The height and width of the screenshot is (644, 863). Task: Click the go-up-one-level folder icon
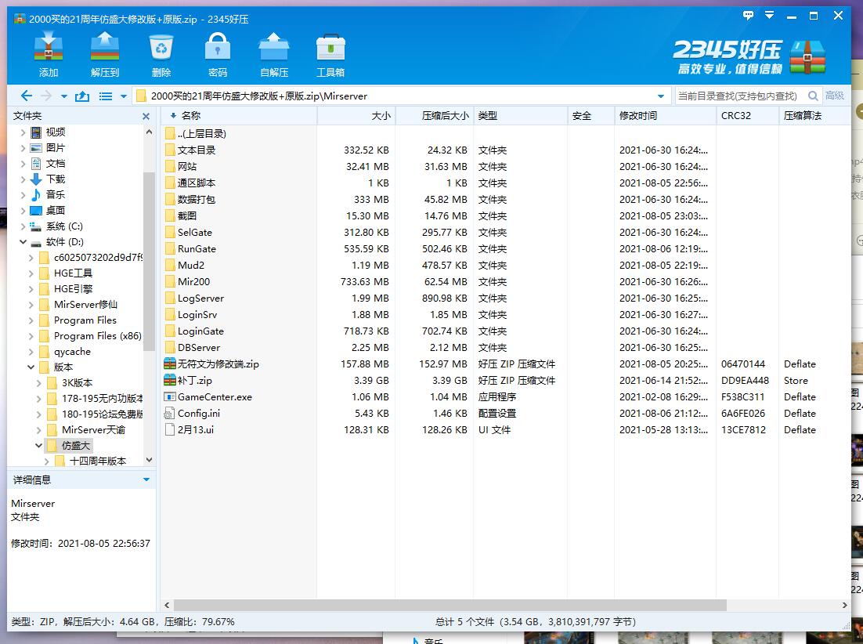[x=82, y=96]
